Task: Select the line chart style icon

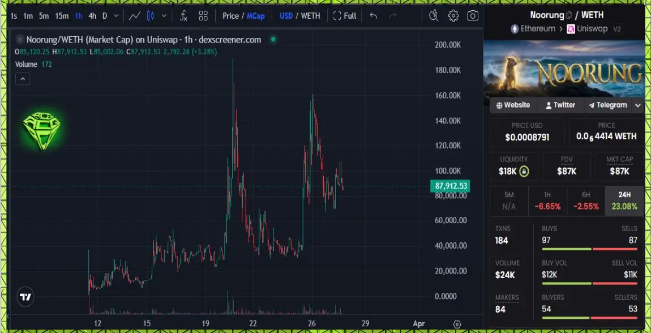Action: 135,16
